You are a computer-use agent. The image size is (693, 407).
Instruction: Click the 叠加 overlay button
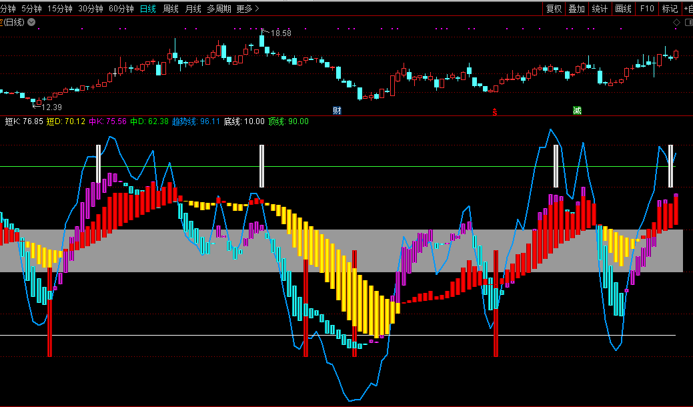[x=576, y=9]
